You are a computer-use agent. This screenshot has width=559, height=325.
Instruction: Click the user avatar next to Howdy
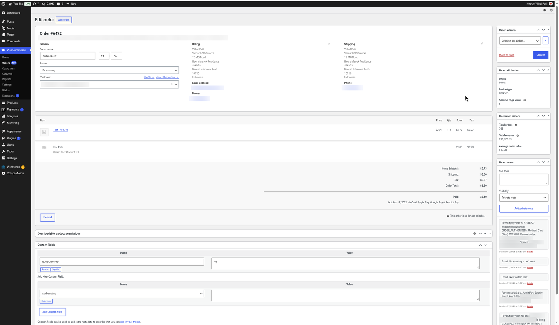[551, 3]
